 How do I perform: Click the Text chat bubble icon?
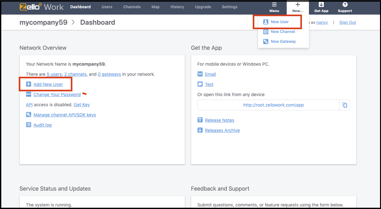click(200, 84)
